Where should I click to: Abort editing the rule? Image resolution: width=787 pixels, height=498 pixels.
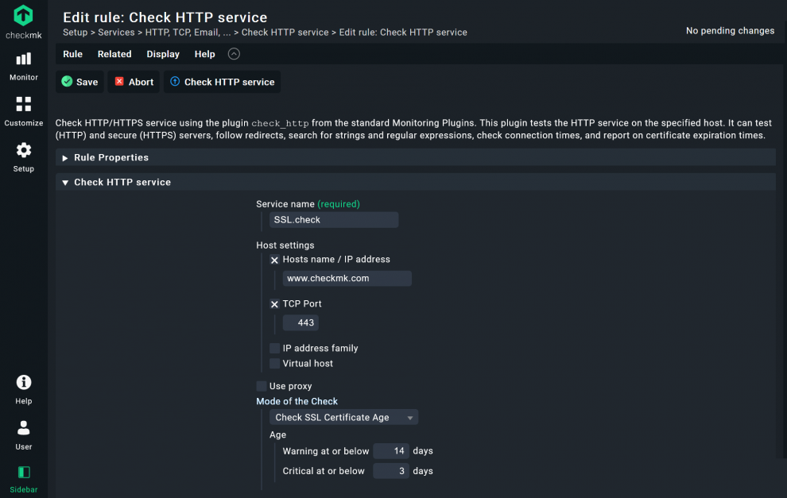133,81
